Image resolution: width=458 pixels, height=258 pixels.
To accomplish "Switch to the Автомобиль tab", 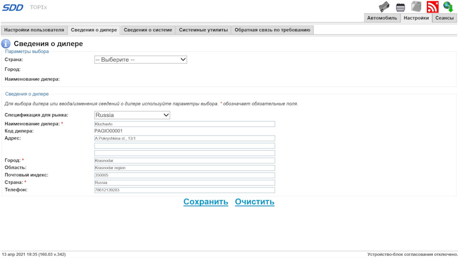I will (382, 18).
